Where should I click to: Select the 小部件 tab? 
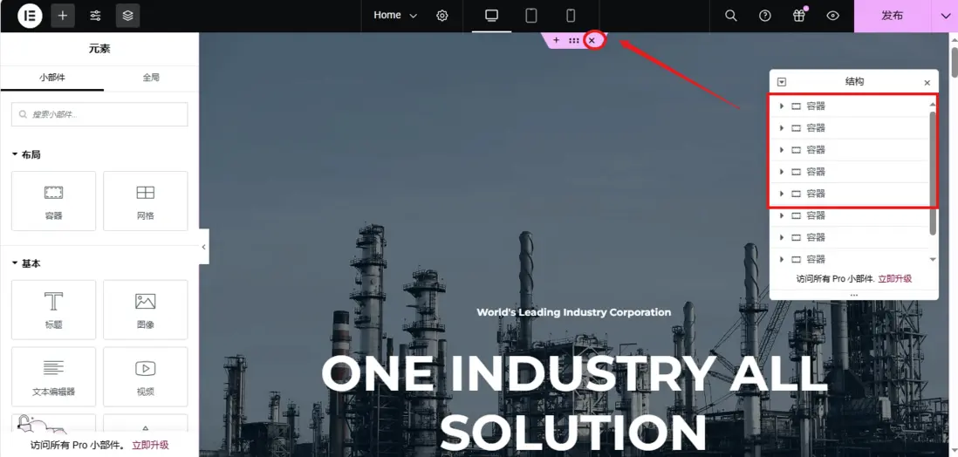[x=52, y=78]
